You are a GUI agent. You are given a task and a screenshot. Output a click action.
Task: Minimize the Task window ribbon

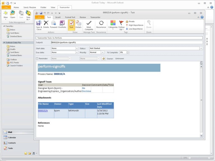[x=198, y=17]
